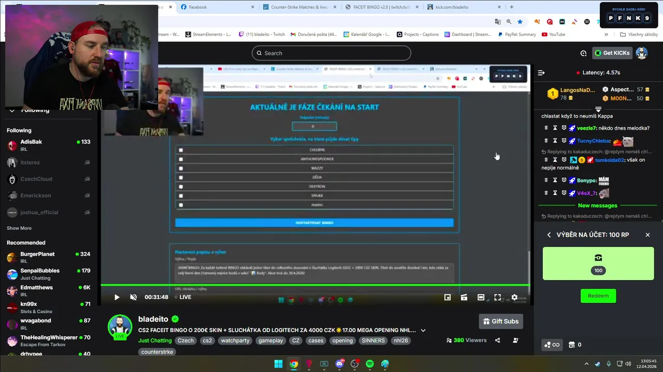Image resolution: width=663 pixels, height=372 pixels.
Task: Click the Get KICKs button
Action: tap(612, 53)
